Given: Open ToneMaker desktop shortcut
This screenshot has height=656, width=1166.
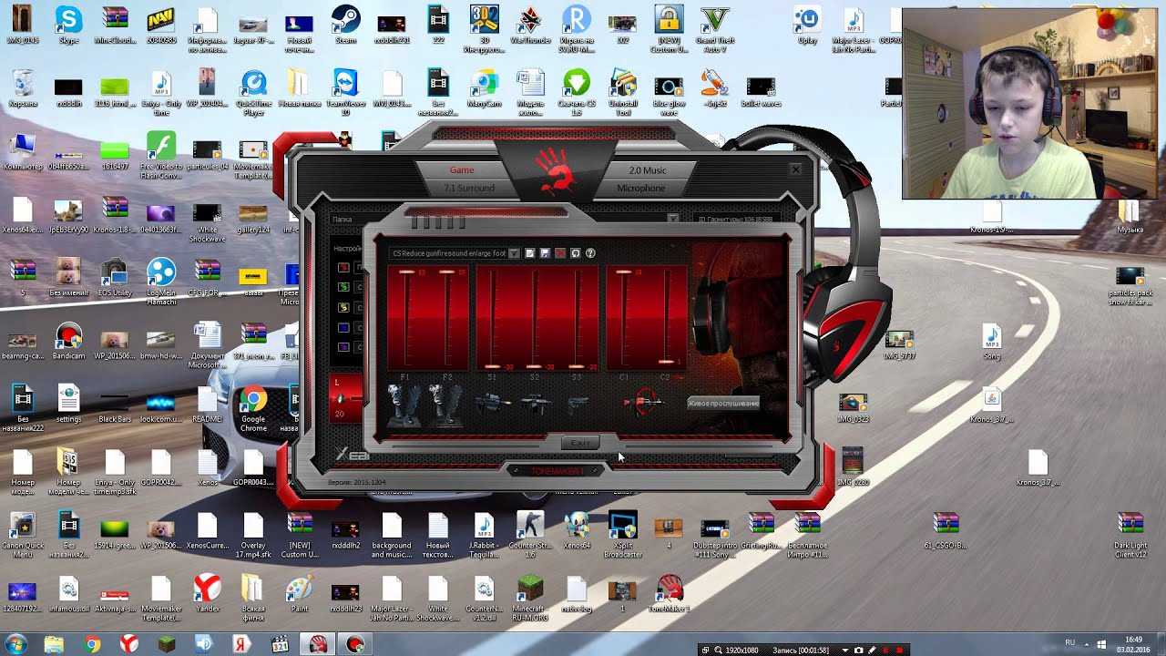Looking at the screenshot, I should click(669, 592).
